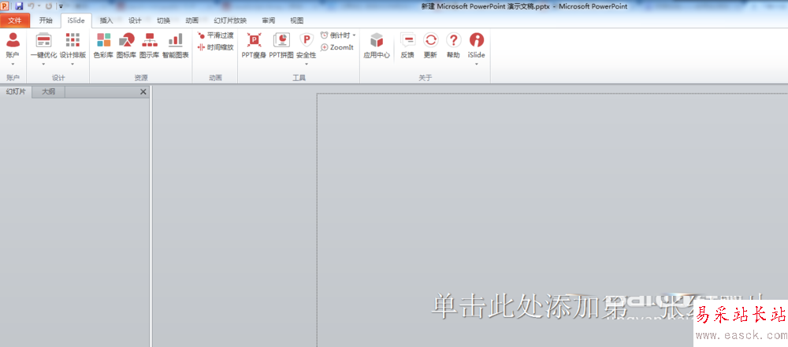Click the 反馈 feedback icon
This screenshot has height=347, width=788.
407,46
